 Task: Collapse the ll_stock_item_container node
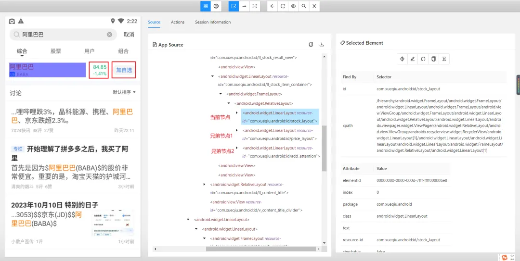tap(213, 76)
